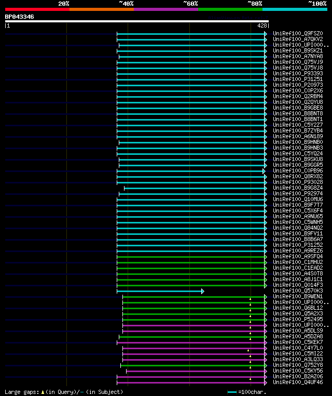Click the UniRef100_C4Y7L0 label
332x396 pixels.
coord(298,348)
